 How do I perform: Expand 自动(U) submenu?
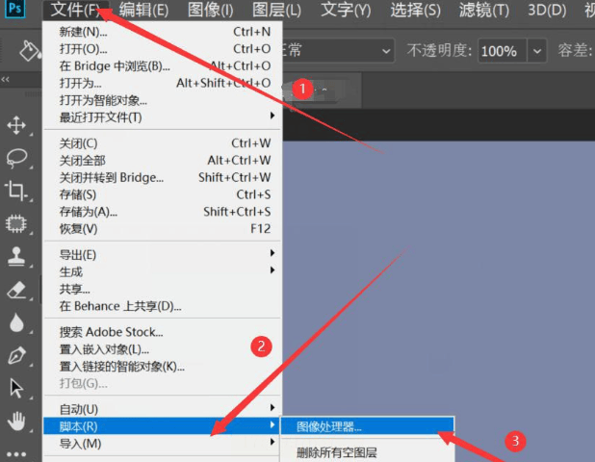[x=163, y=409]
